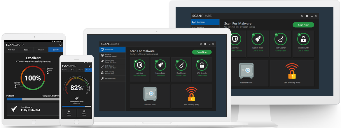Screen dimensions: 341x128
Task: Switch to the Cleaner tab on the phone
Action: pos(81,70)
